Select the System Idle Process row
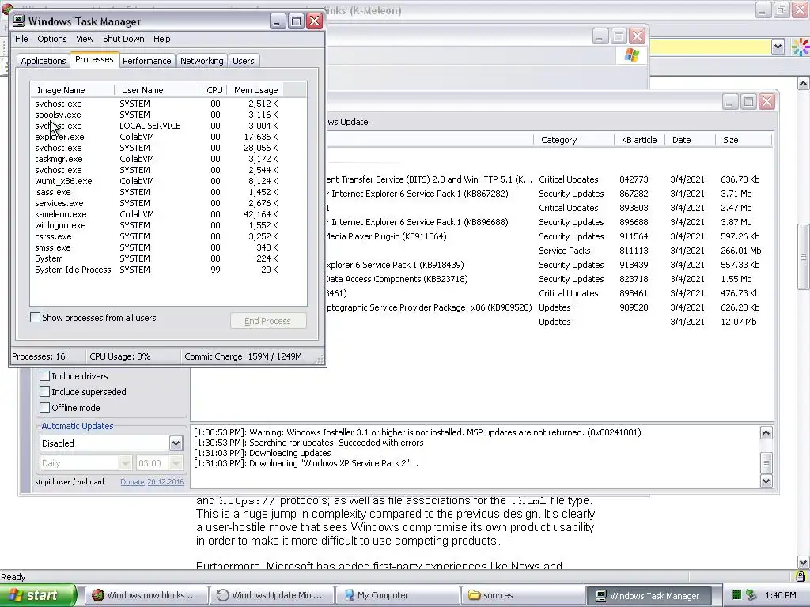The height and width of the screenshot is (607, 810). pyautogui.click(x=157, y=270)
